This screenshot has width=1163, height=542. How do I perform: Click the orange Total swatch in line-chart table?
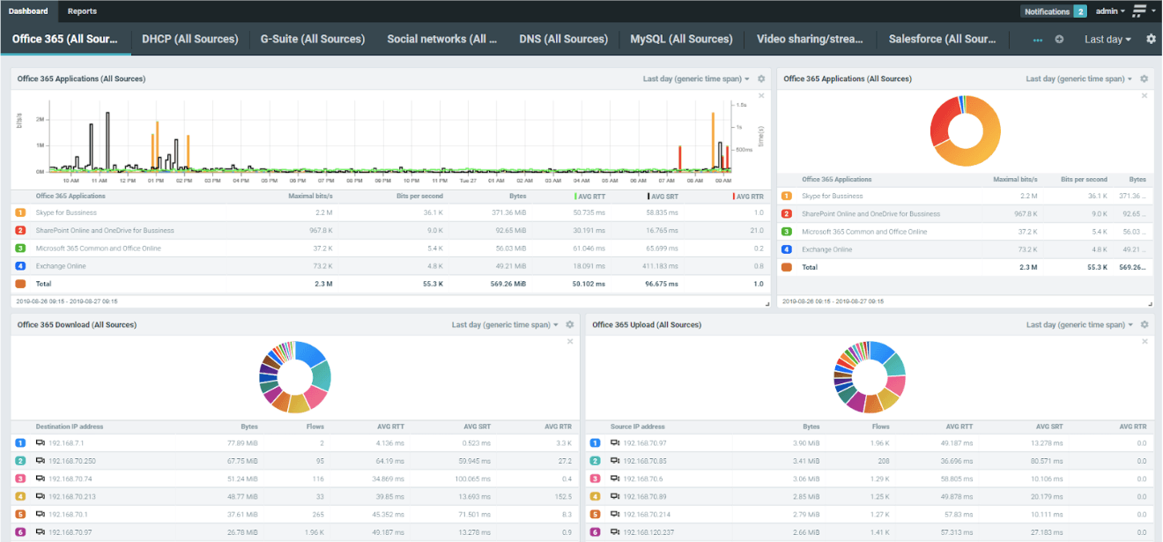pyautogui.click(x=20, y=284)
